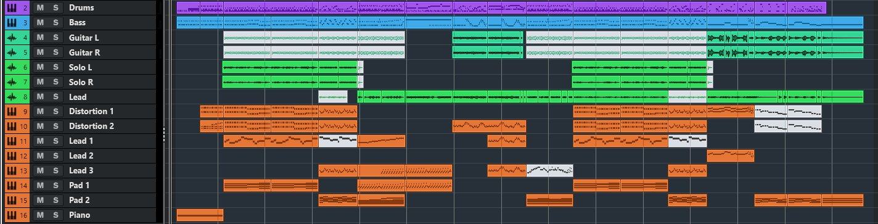Select the Lead 2 track name

tap(81, 156)
